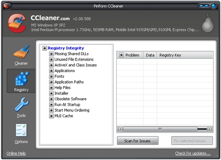The height and width of the screenshot is (160, 221).
Task: Toggle the Application Paths checkbox
Action: tap(51, 82)
